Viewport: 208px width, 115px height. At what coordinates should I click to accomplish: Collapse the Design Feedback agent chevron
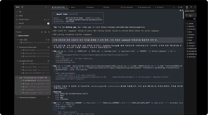(20, 50)
